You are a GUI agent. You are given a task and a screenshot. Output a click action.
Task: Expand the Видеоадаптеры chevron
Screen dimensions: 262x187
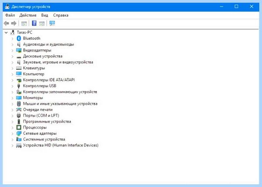click(13, 51)
